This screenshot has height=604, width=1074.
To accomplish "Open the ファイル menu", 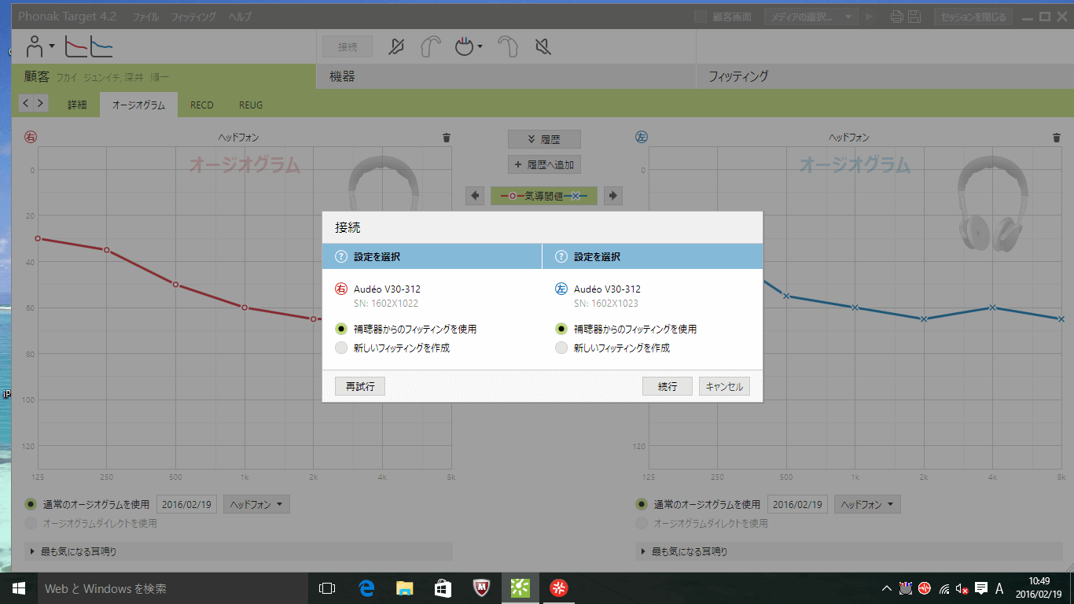I will (145, 17).
